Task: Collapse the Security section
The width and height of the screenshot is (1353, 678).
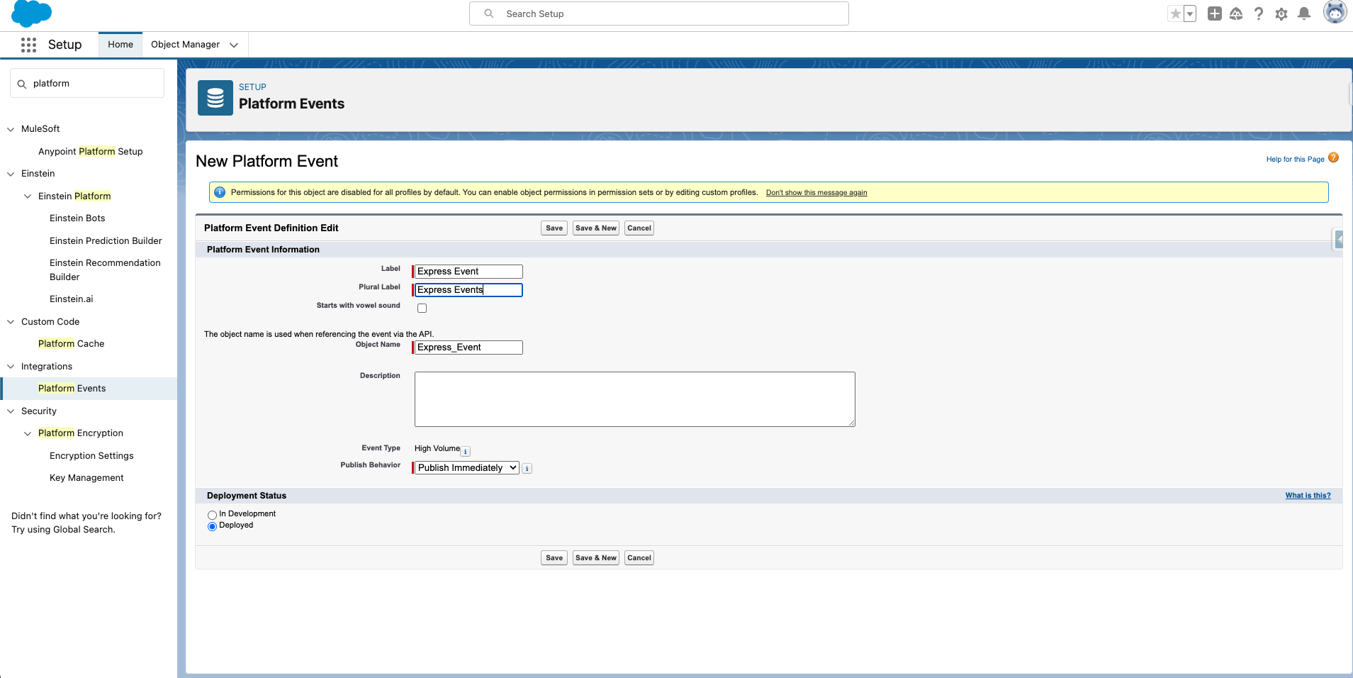Action: (x=11, y=411)
